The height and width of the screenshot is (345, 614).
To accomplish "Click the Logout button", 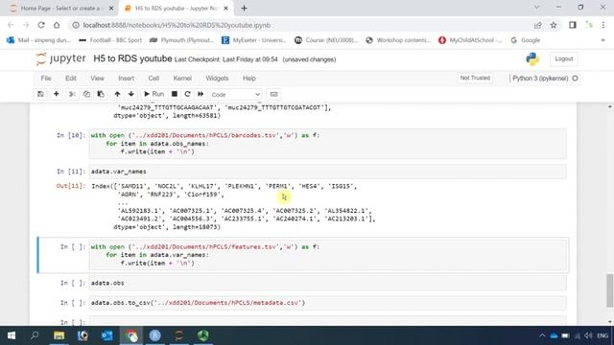I will pos(564,58).
